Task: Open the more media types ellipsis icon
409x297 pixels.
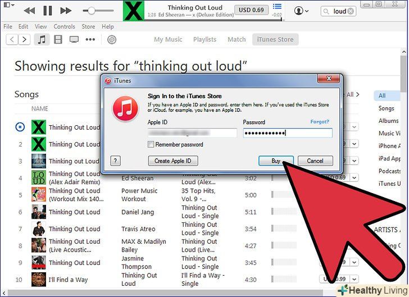Action: (90, 40)
